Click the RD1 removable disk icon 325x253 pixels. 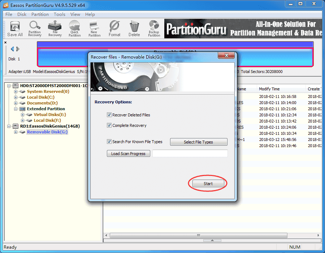(x=16, y=126)
